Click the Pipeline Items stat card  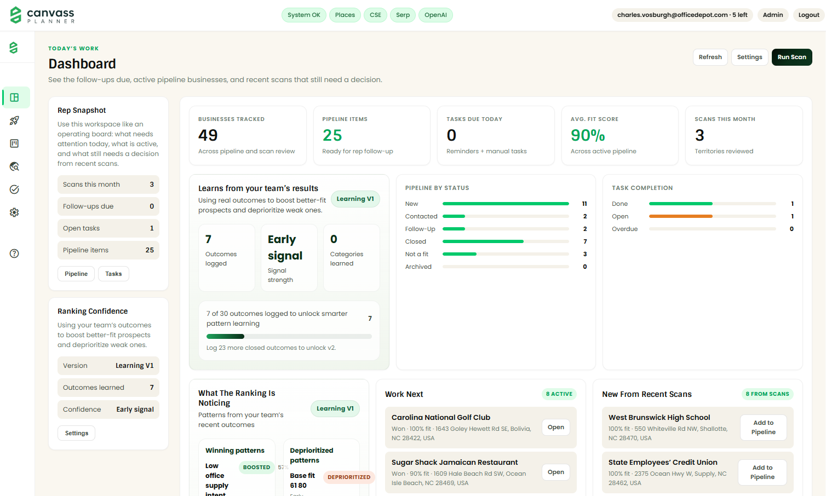tap(372, 135)
